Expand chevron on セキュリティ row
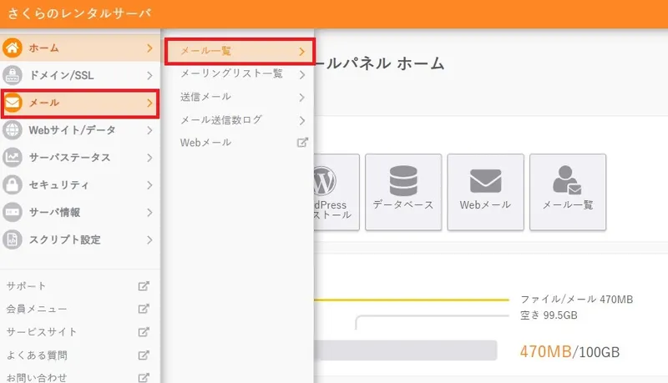This screenshot has height=383, width=668. coord(149,184)
